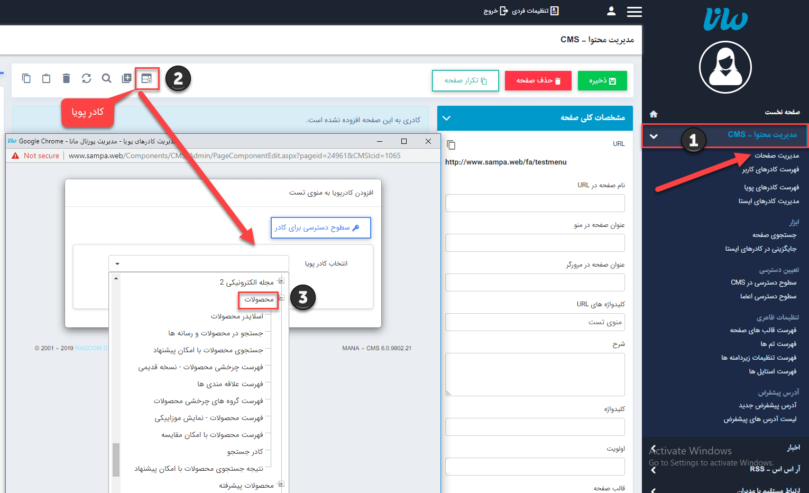Click the refresh icon in the toolbar
The height and width of the screenshot is (493, 809).
pyautogui.click(x=86, y=78)
